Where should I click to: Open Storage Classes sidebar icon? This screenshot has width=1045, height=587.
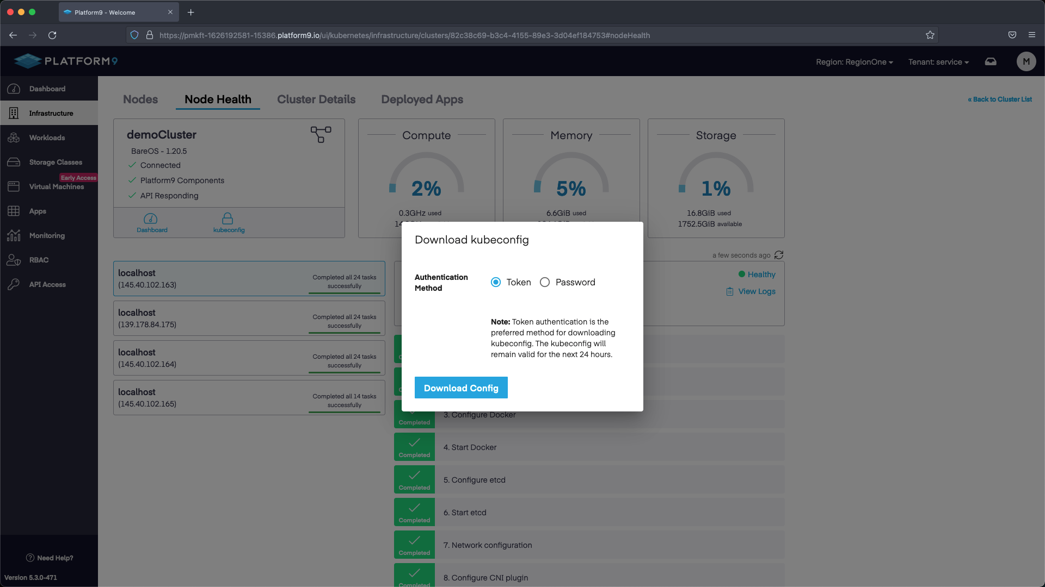pos(14,162)
